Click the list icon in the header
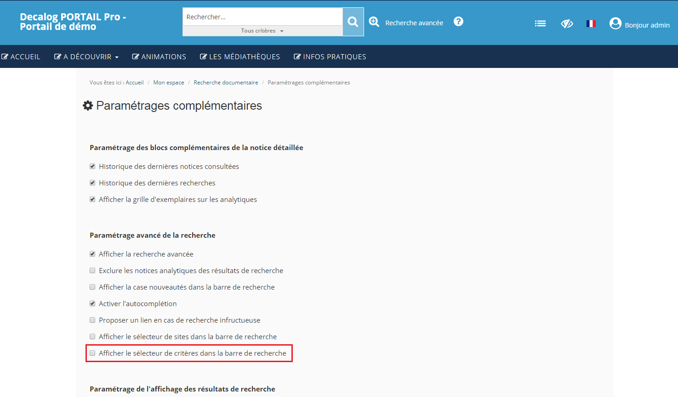This screenshot has height=397, width=678. pos(540,23)
